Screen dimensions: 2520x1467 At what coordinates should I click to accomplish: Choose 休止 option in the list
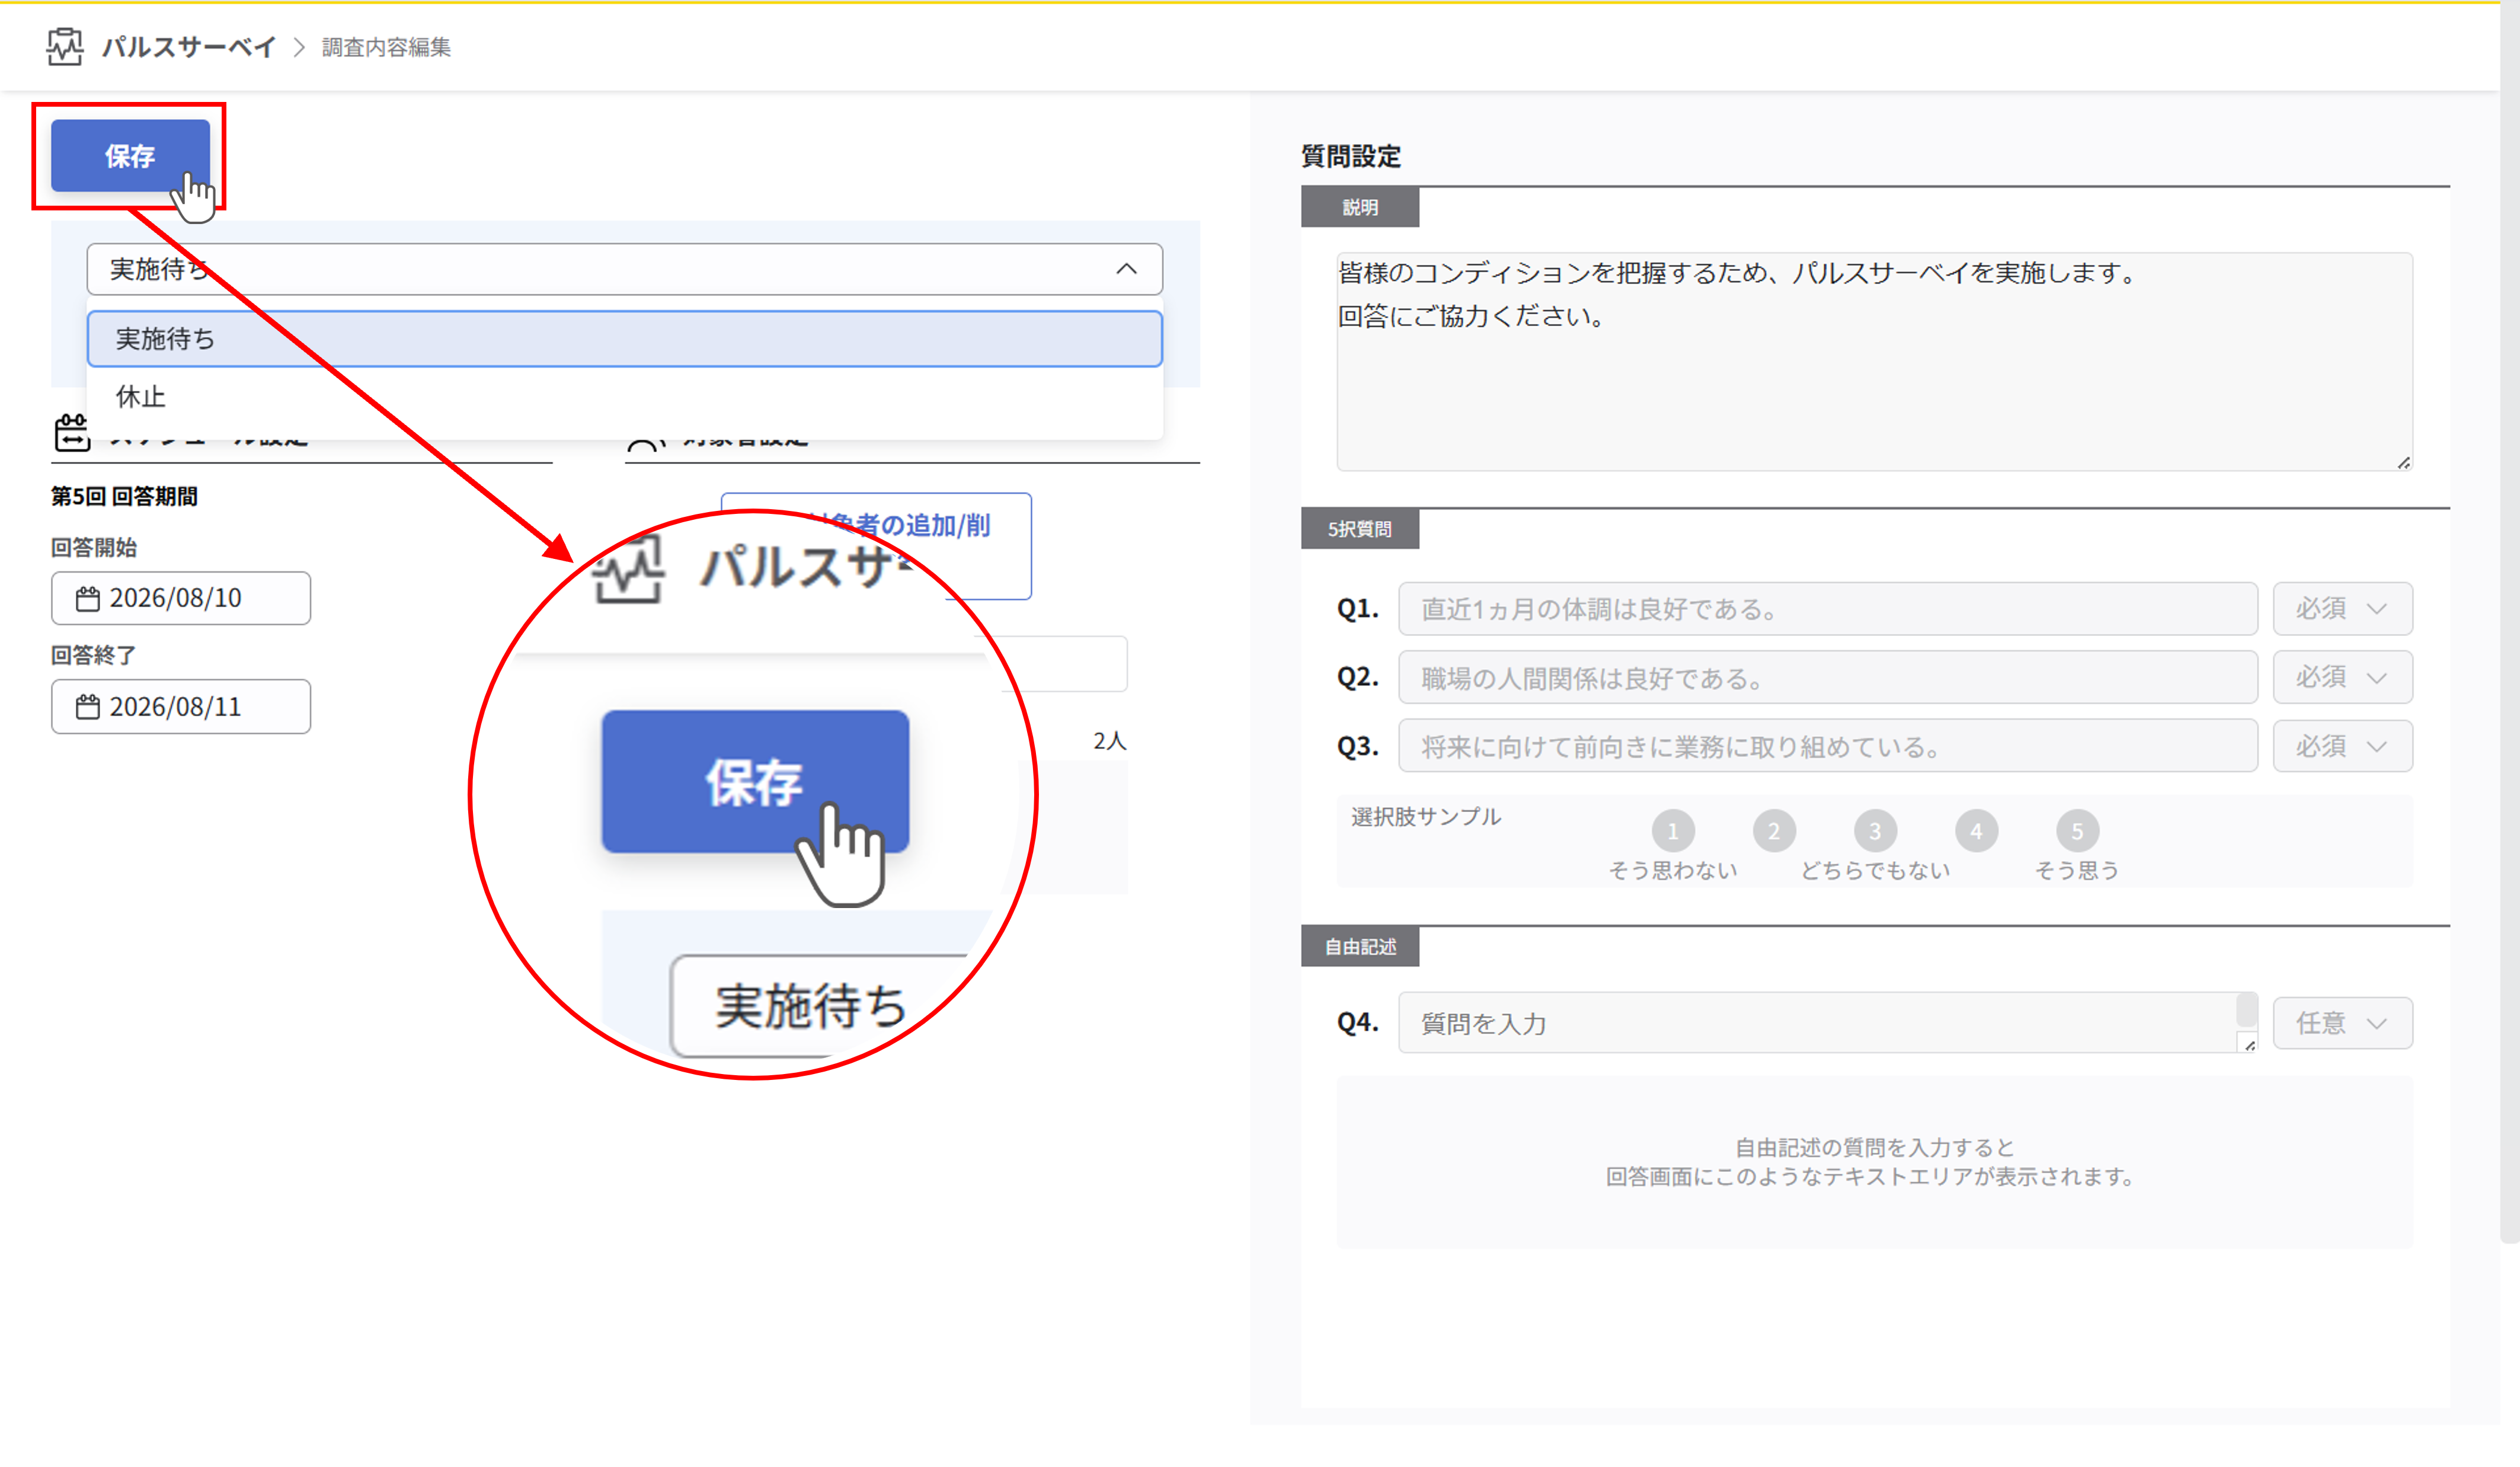tap(624, 397)
